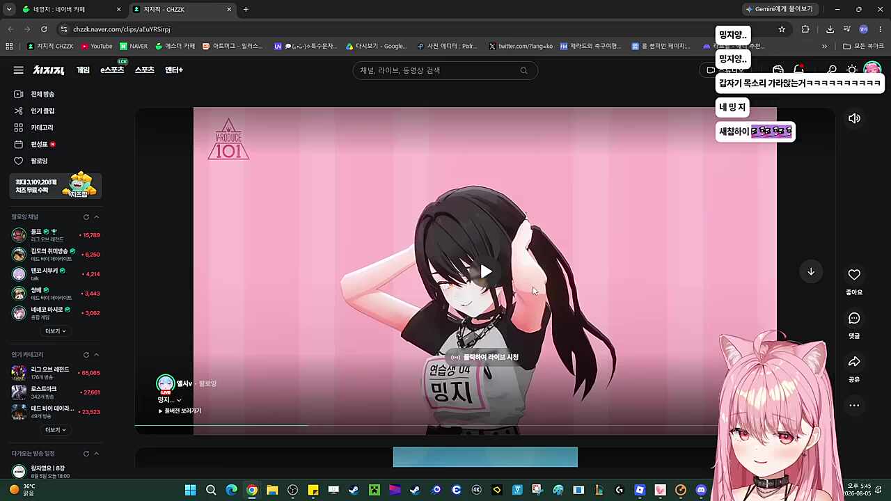
Task: Go to CHZZK home via logo
Action: (49, 70)
